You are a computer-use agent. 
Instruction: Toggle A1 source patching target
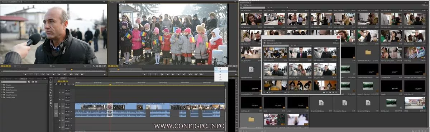click(56, 113)
